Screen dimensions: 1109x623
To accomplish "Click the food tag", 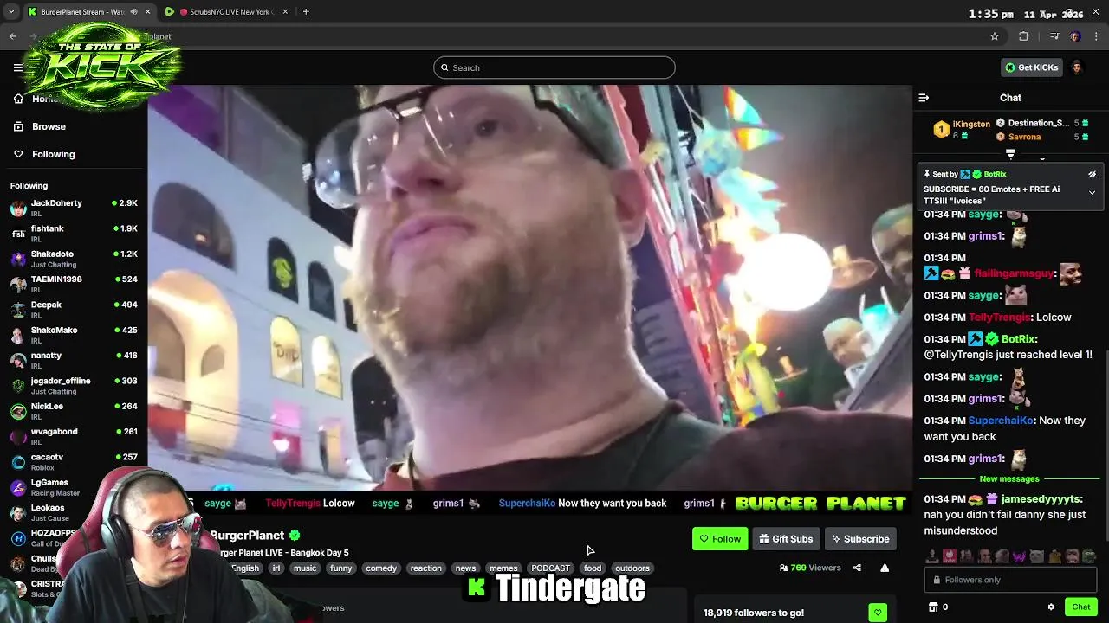I will [x=593, y=568].
